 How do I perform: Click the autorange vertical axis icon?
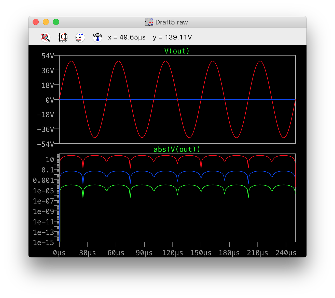tap(63, 37)
